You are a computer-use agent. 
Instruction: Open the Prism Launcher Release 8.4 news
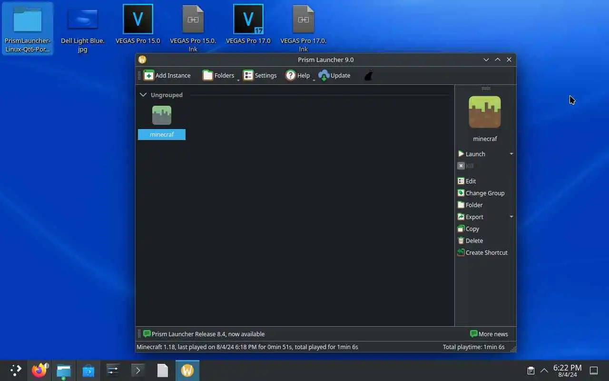[x=204, y=334]
